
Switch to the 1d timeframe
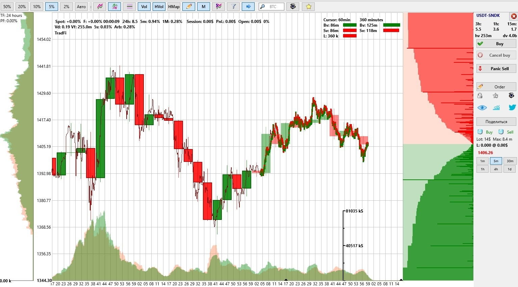[510, 169]
